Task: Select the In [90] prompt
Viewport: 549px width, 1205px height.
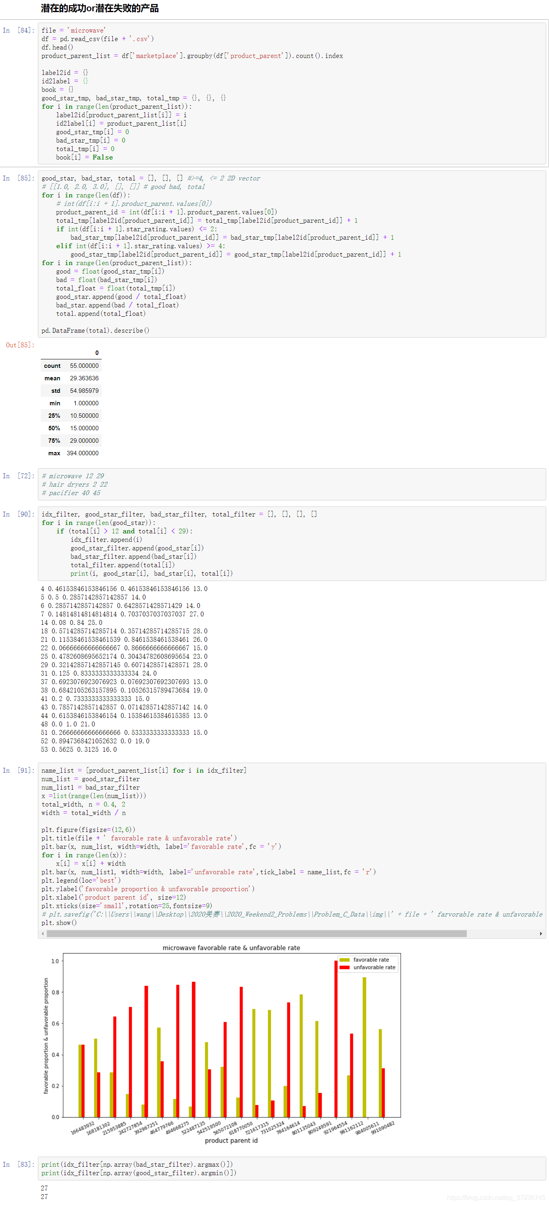Action: tap(19, 514)
